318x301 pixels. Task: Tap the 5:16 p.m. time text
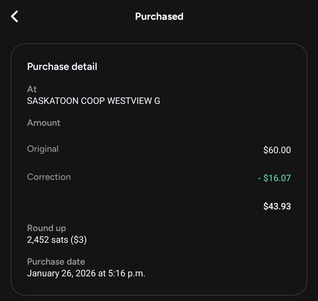127,273
